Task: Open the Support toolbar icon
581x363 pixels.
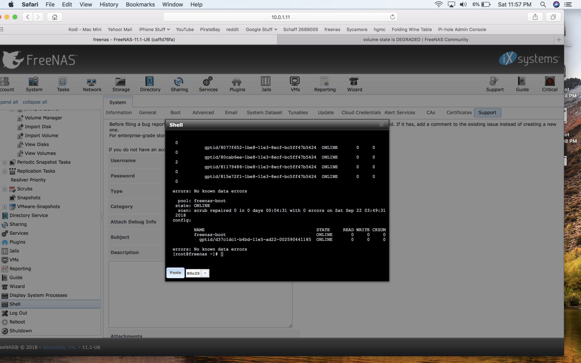Action: pyautogui.click(x=495, y=84)
